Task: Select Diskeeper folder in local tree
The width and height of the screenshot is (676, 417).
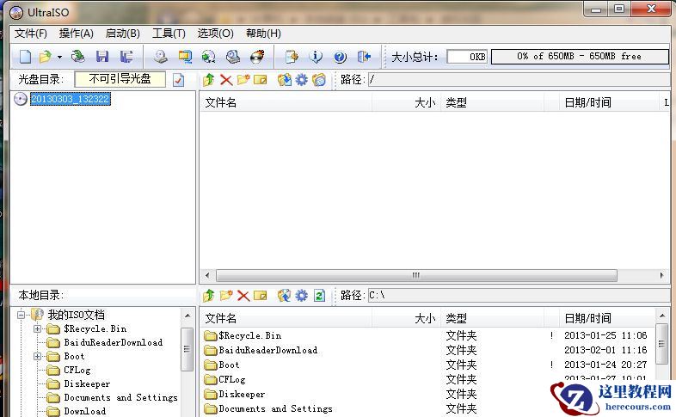Action: 87,383
